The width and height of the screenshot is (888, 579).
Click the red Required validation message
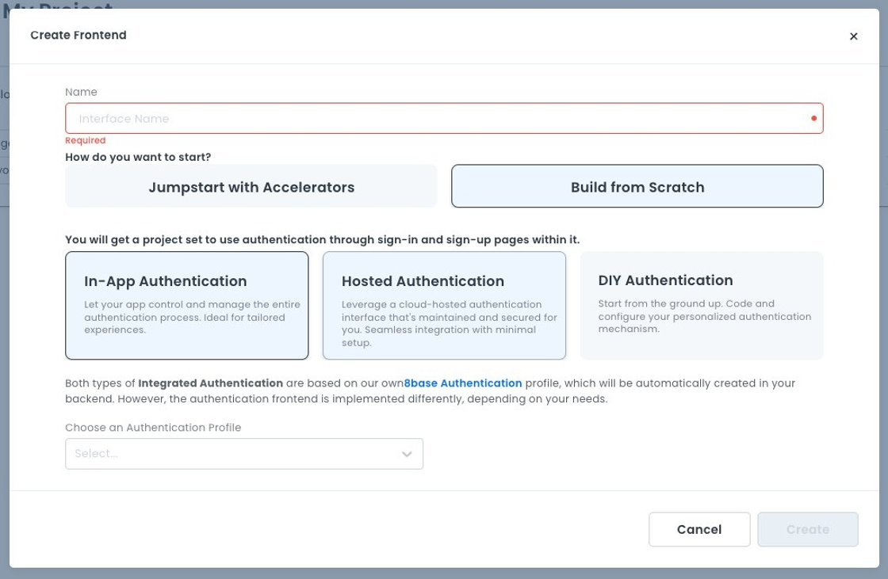click(85, 141)
